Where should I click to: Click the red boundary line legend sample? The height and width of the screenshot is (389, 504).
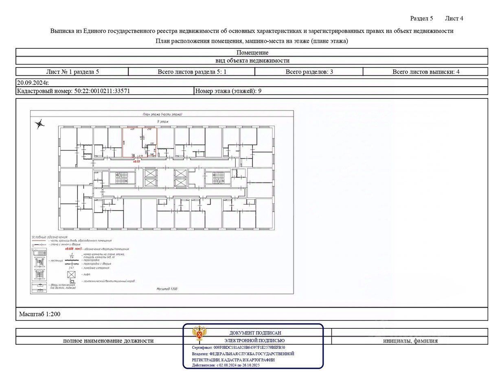click(39, 241)
